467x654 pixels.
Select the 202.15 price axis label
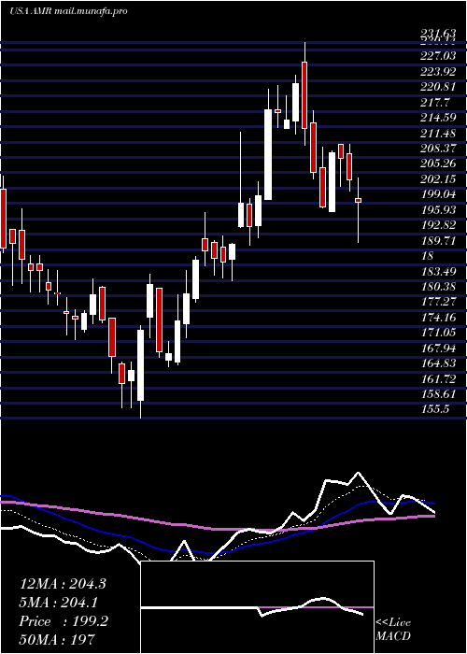point(438,179)
